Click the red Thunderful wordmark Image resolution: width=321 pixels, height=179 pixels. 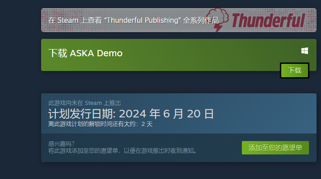tap(268, 20)
